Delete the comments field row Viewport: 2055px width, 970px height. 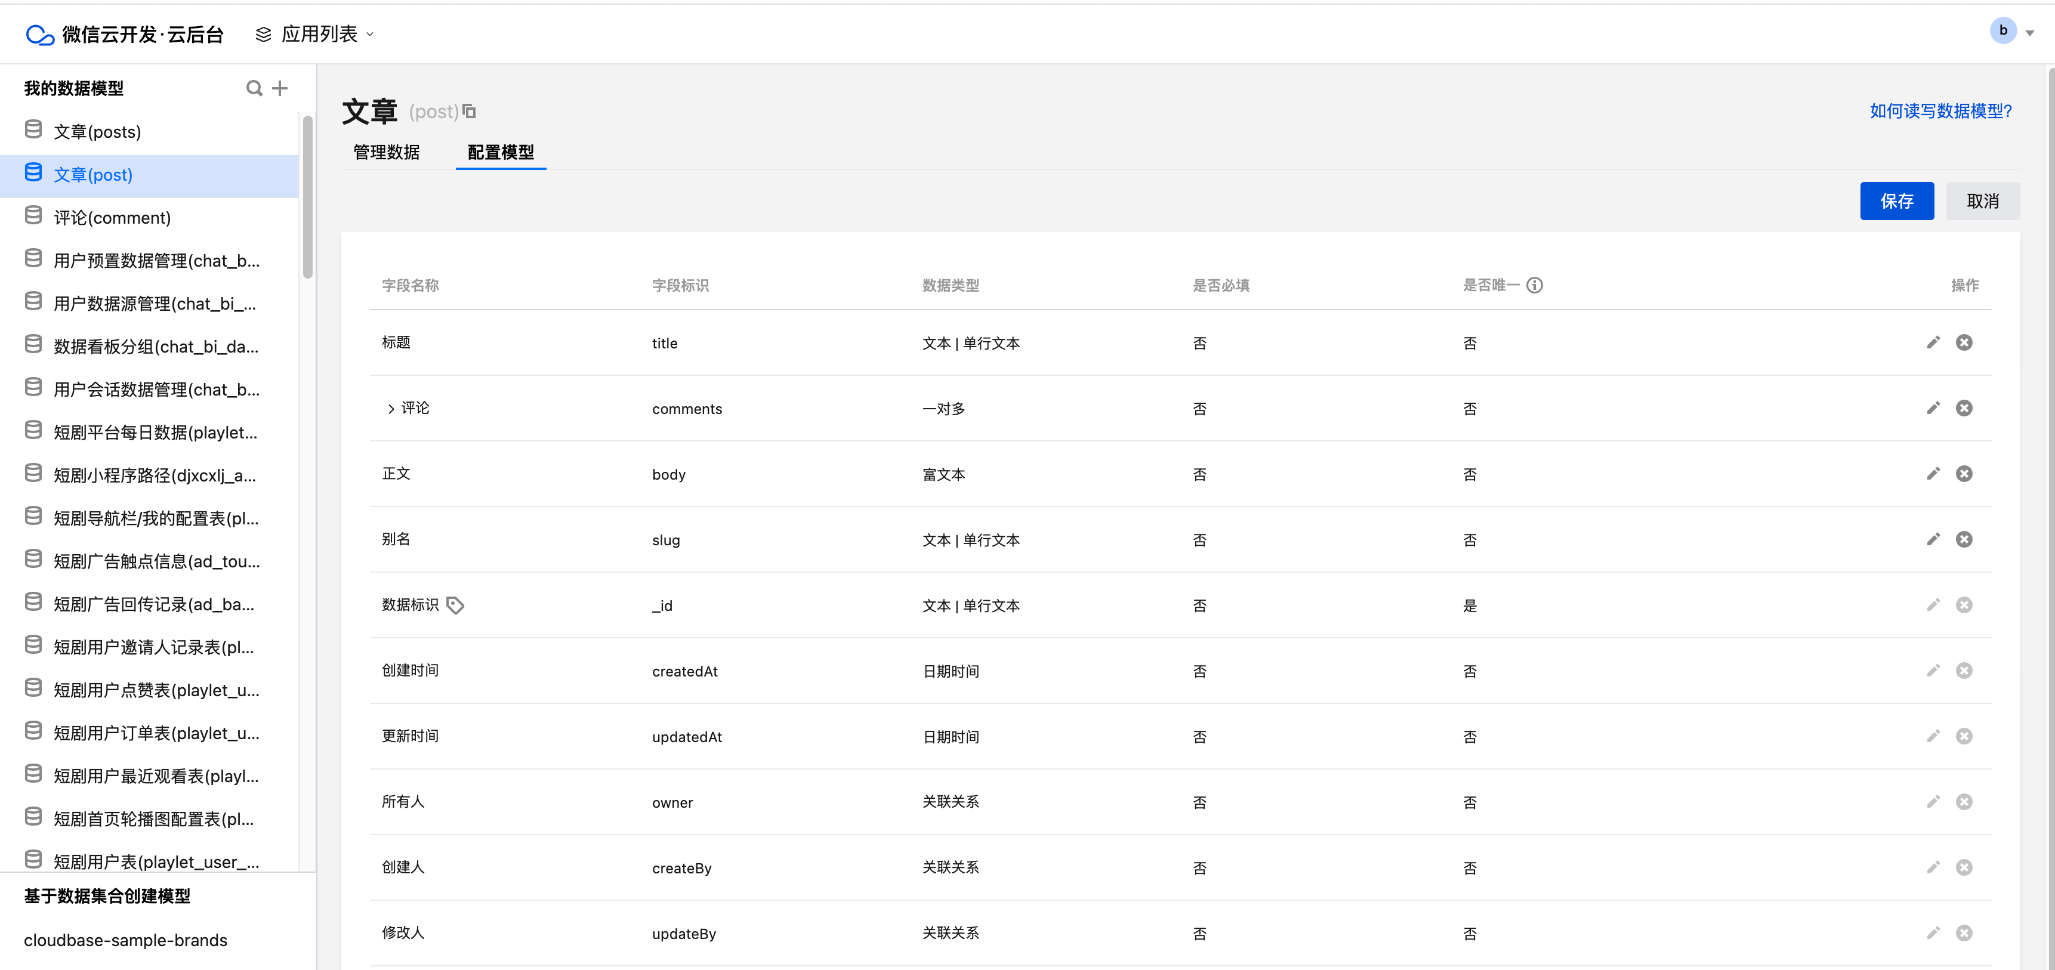[1963, 409]
